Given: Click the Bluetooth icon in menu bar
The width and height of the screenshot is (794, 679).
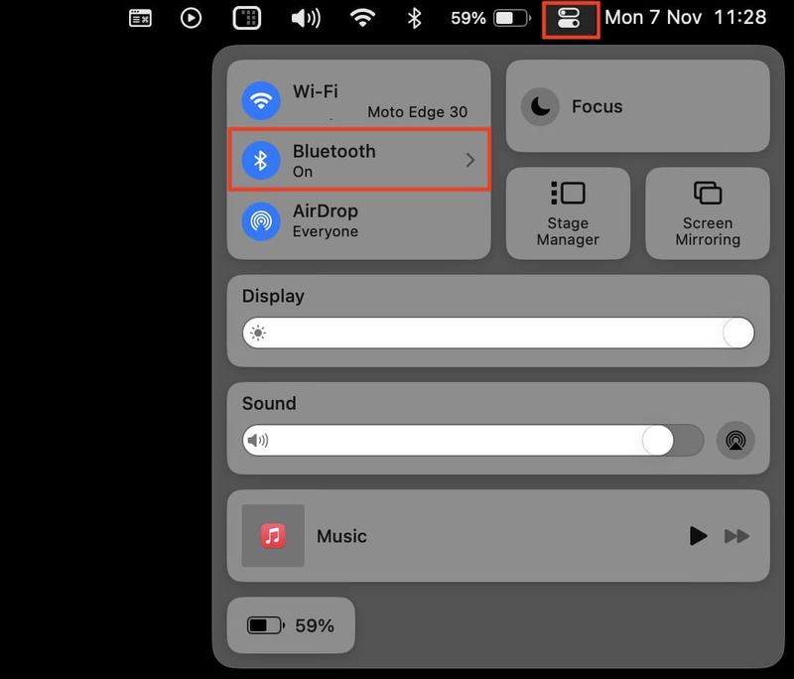Looking at the screenshot, I should 414,19.
